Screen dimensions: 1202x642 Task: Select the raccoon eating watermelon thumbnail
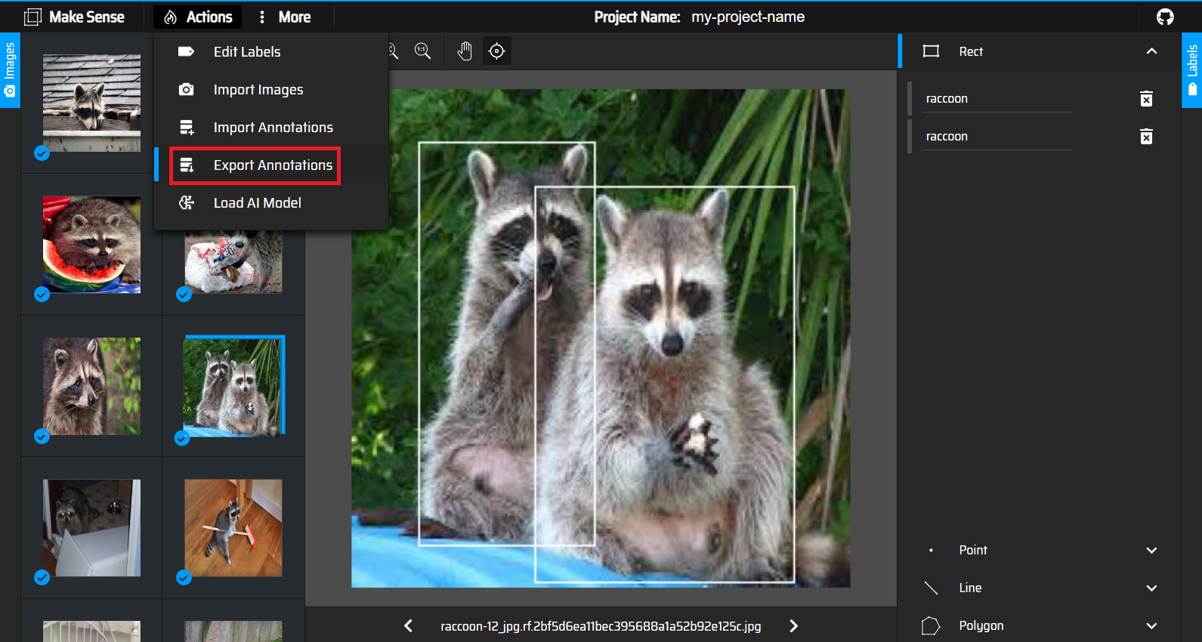coord(91,244)
